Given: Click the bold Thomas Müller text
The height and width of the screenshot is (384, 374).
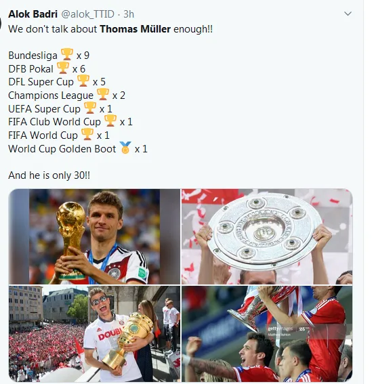Looking at the screenshot, I should [136, 29].
